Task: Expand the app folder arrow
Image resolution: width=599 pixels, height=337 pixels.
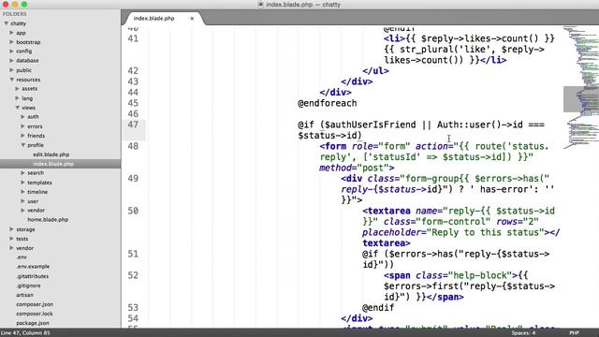Action: coord(11,33)
